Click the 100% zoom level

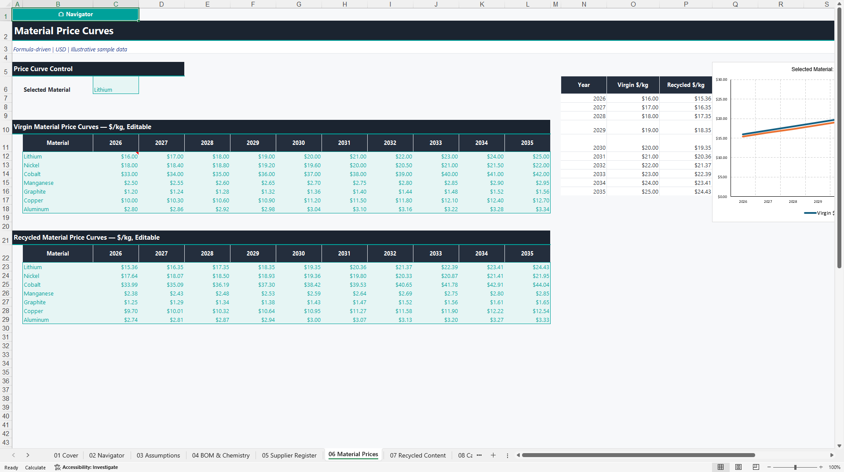tap(834, 467)
